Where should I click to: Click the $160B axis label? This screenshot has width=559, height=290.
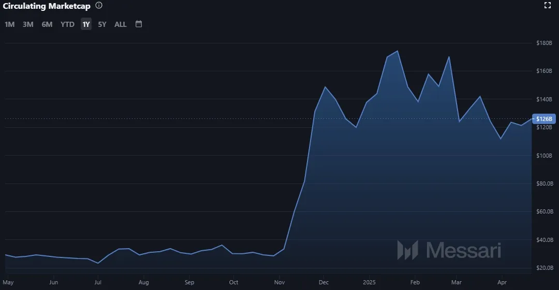tap(545, 71)
